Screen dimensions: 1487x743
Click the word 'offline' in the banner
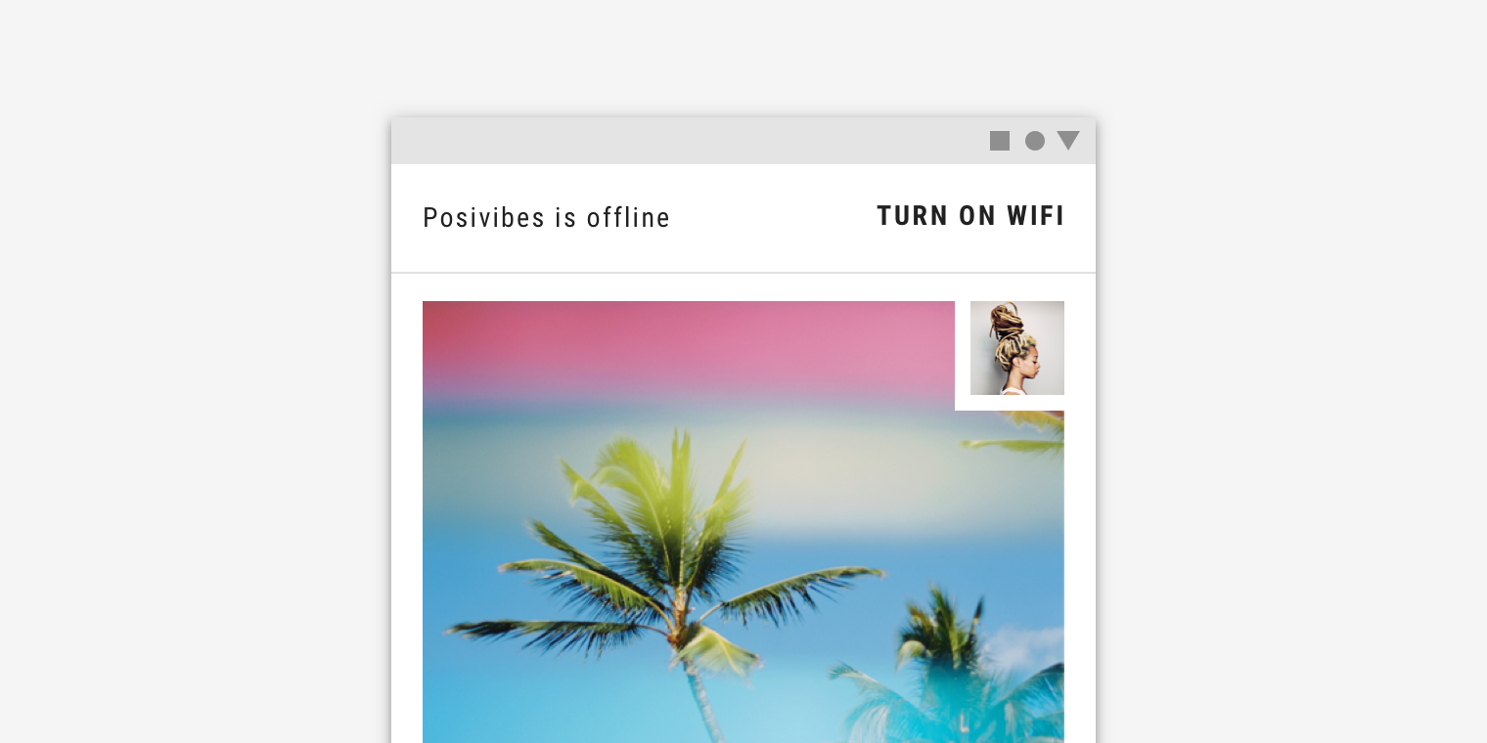(628, 217)
